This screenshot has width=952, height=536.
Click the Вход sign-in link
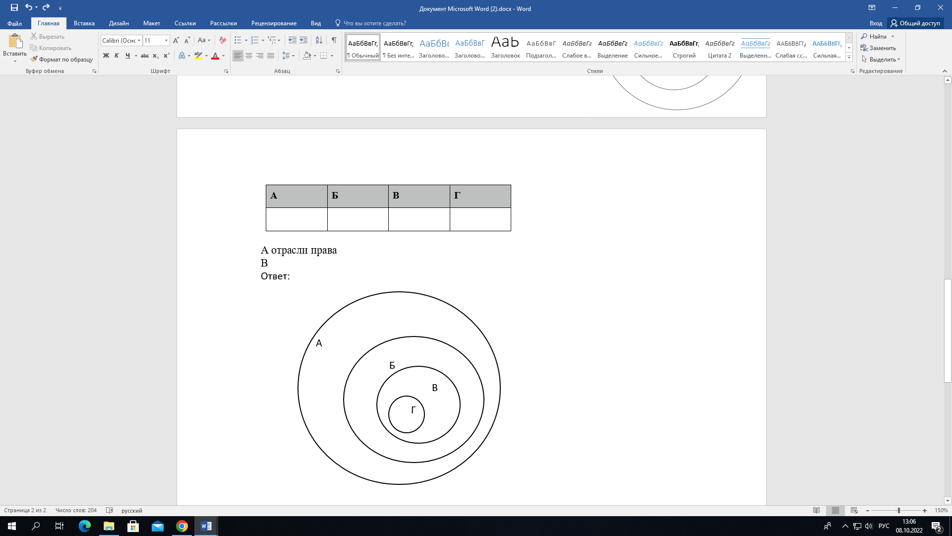pyautogui.click(x=876, y=23)
